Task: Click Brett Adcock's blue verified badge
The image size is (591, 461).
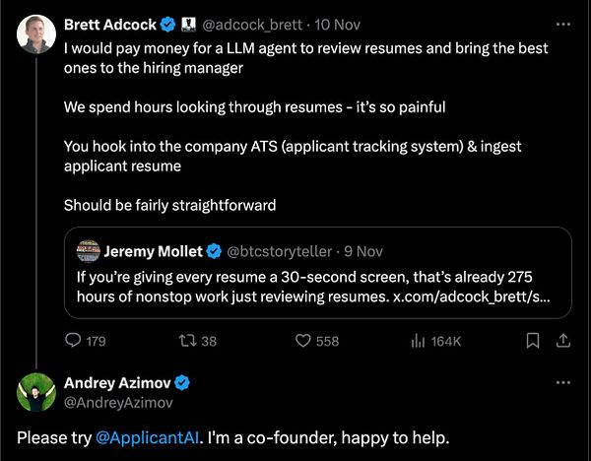Action: tap(168, 25)
